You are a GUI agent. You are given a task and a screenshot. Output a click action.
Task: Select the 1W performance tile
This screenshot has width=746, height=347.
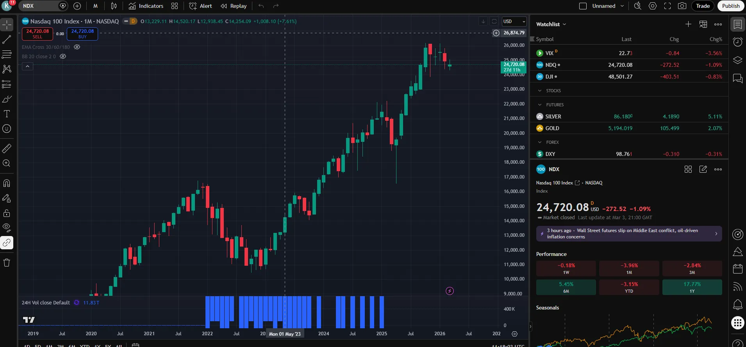pos(566,268)
